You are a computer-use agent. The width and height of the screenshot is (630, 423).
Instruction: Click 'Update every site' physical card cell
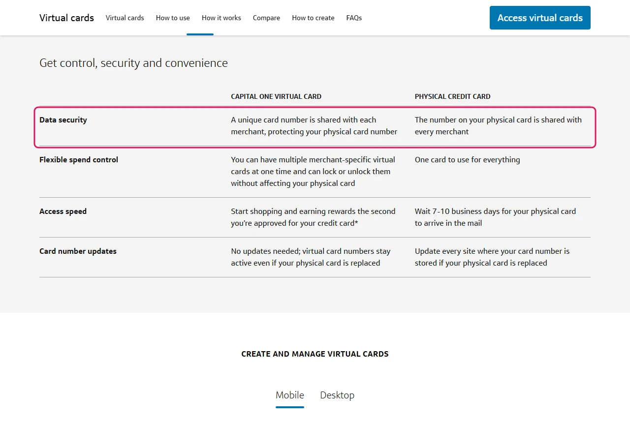pos(492,257)
